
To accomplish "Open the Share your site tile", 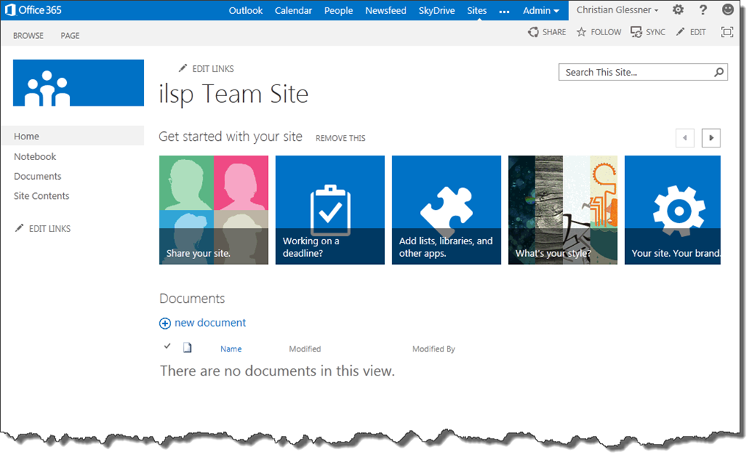I will [214, 210].
